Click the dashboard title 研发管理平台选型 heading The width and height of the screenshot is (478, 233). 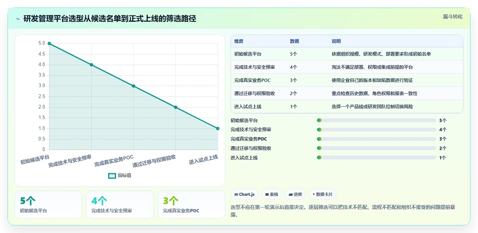110,18
